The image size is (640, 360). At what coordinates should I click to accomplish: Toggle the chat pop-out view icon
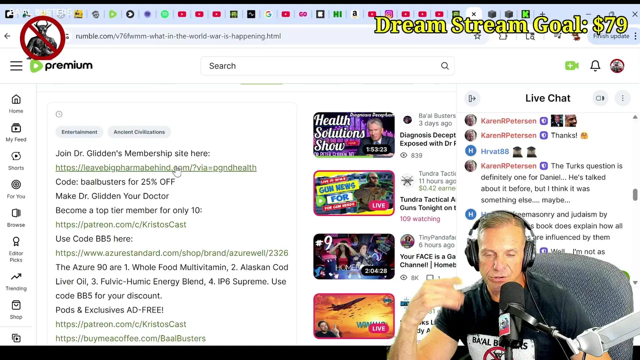[x=600, y=98]
